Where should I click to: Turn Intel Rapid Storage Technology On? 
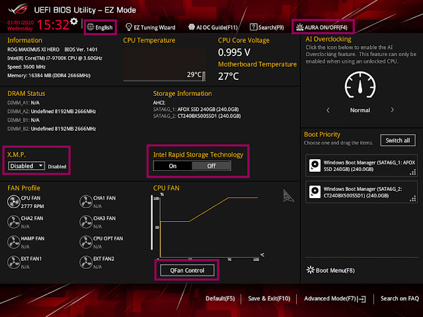[x=173, y=166]
